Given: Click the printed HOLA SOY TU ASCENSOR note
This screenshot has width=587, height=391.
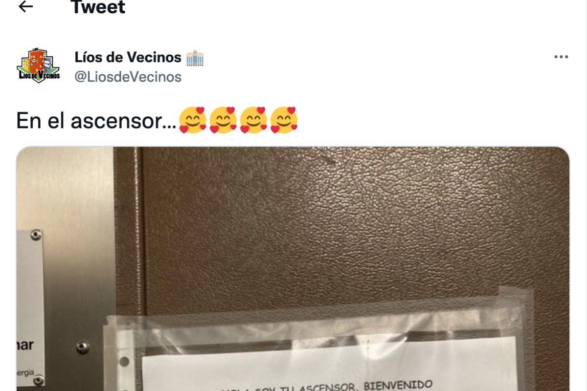Looking at the screenshot, I should pos(328,385).
